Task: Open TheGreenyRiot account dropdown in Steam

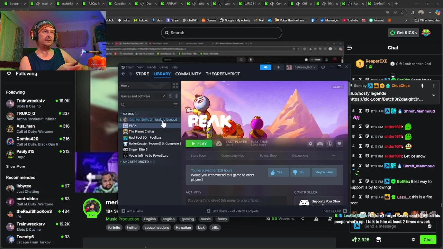Action: click(x=301, y=67)
